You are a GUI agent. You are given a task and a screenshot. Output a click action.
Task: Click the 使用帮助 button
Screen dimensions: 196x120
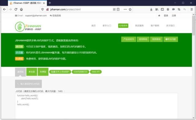143,39
